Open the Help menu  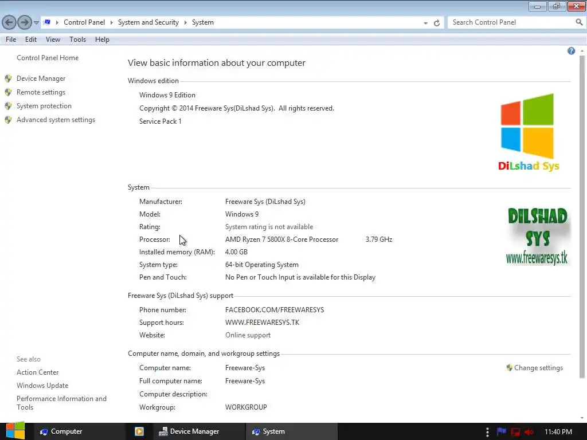[x=102, y=40]
